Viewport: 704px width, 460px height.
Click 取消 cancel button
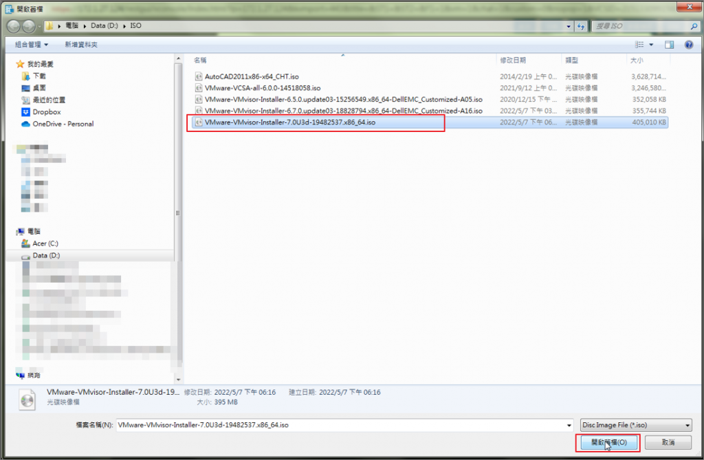pyautogui.click(x=668, y=443)
